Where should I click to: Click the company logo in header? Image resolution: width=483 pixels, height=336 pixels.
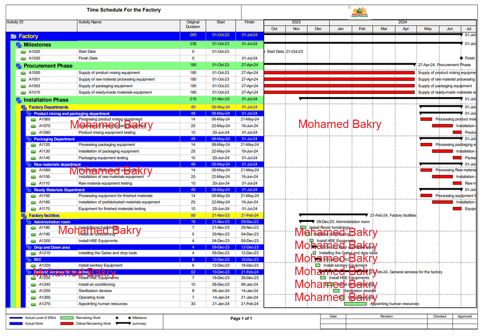[359, 12]
